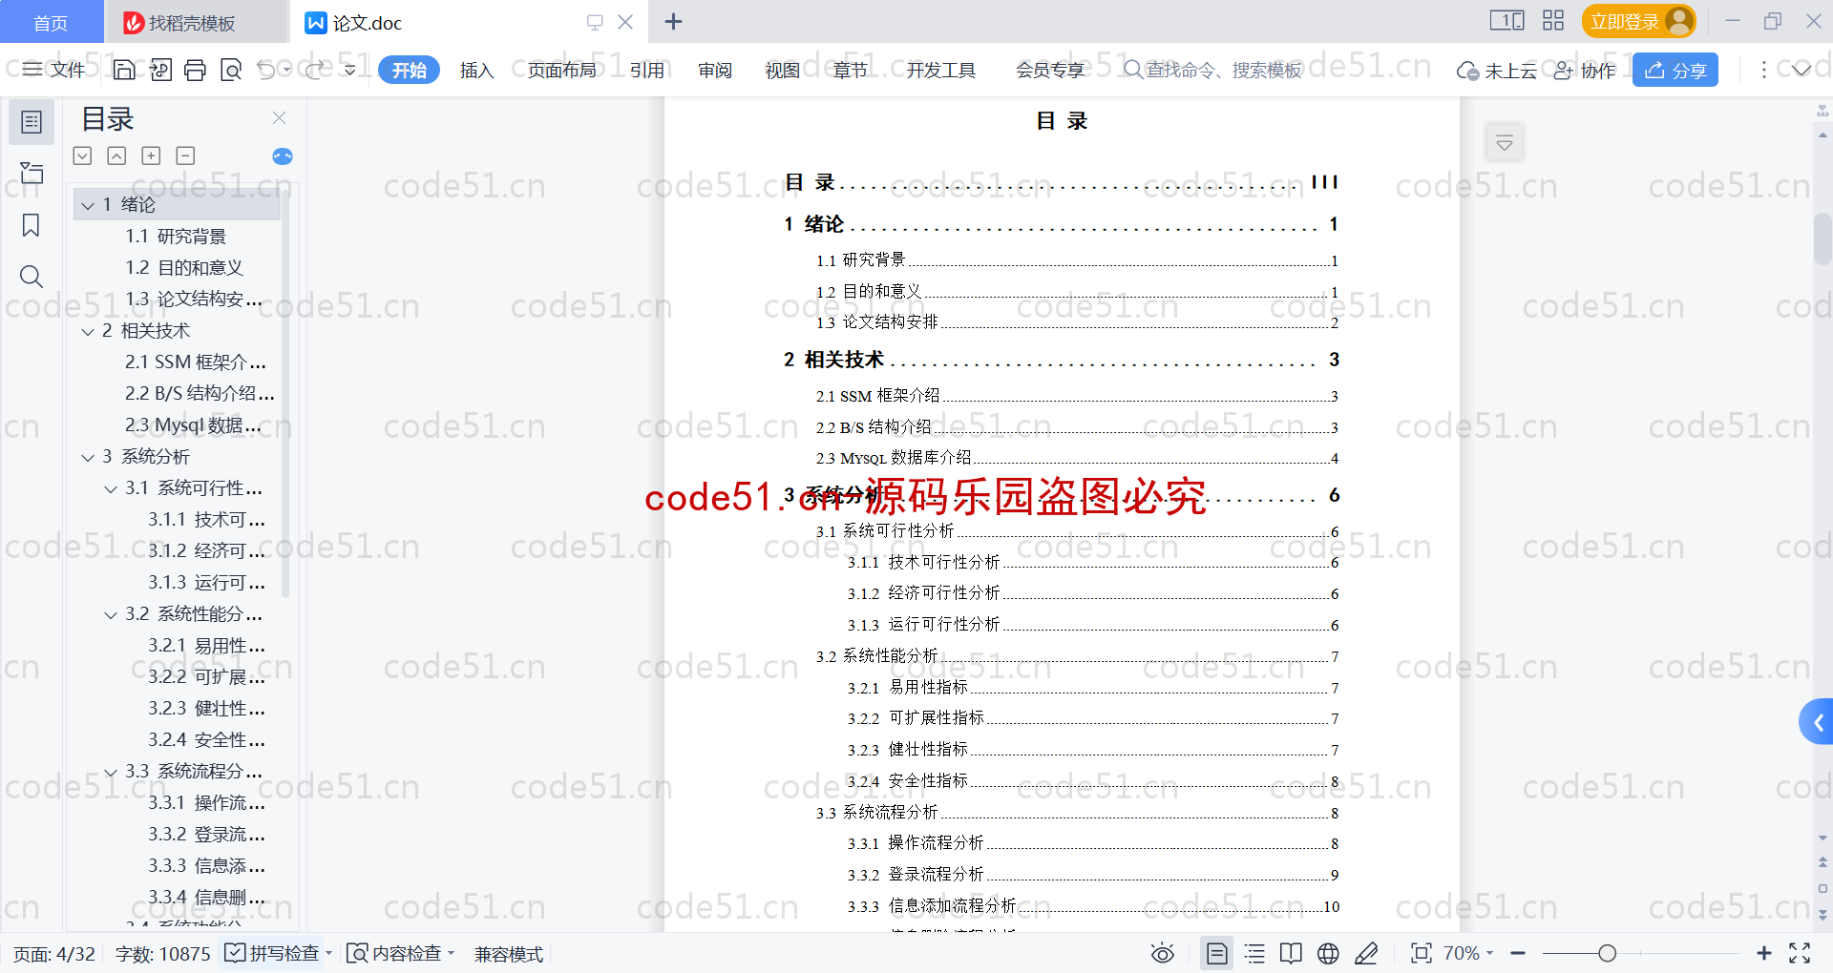Viewport: 1833px width, 973px height.
Task: Jump to 1.1 研究背景 in the outline
Action: pyautogui.click(x=176, y=236)
